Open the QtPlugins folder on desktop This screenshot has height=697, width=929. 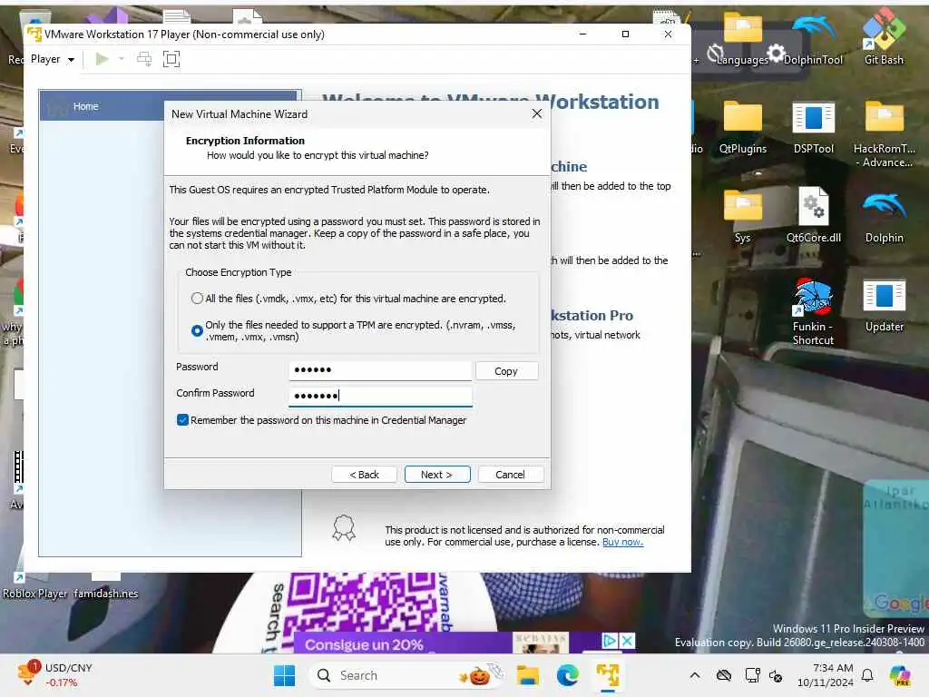(x=742, y=127)
